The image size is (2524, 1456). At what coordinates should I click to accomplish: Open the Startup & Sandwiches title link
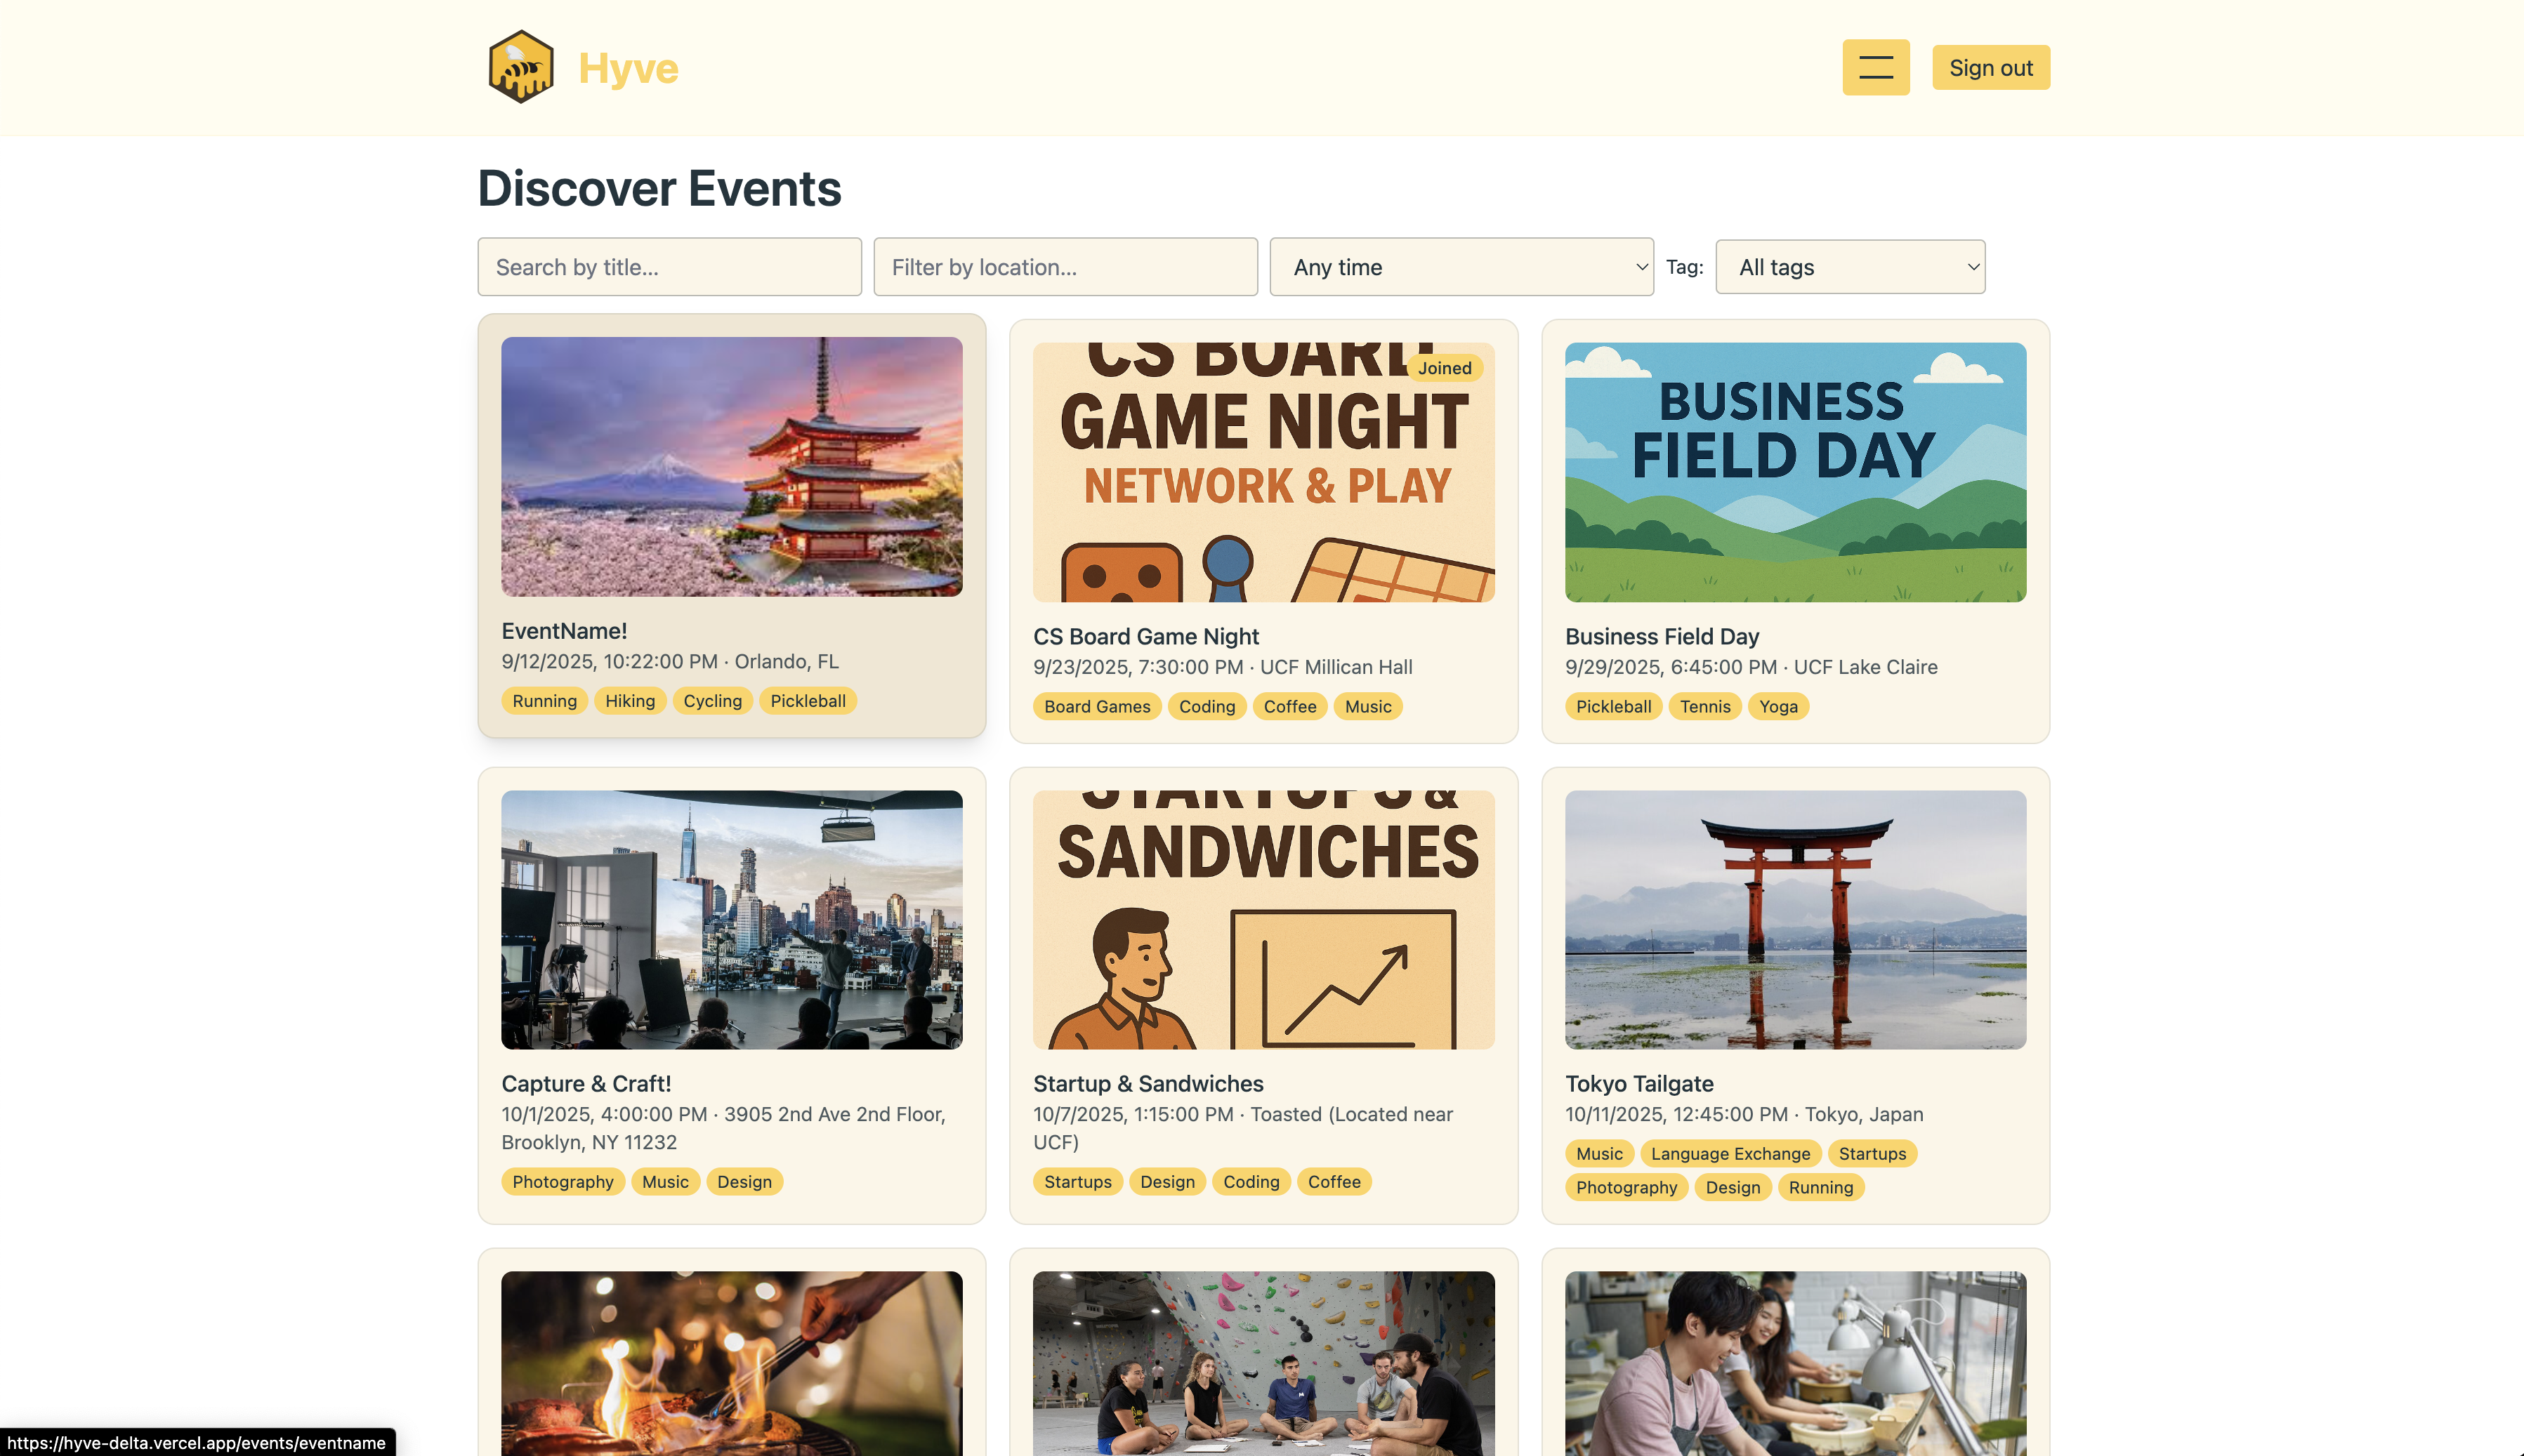click(x=1148, y=1083)
